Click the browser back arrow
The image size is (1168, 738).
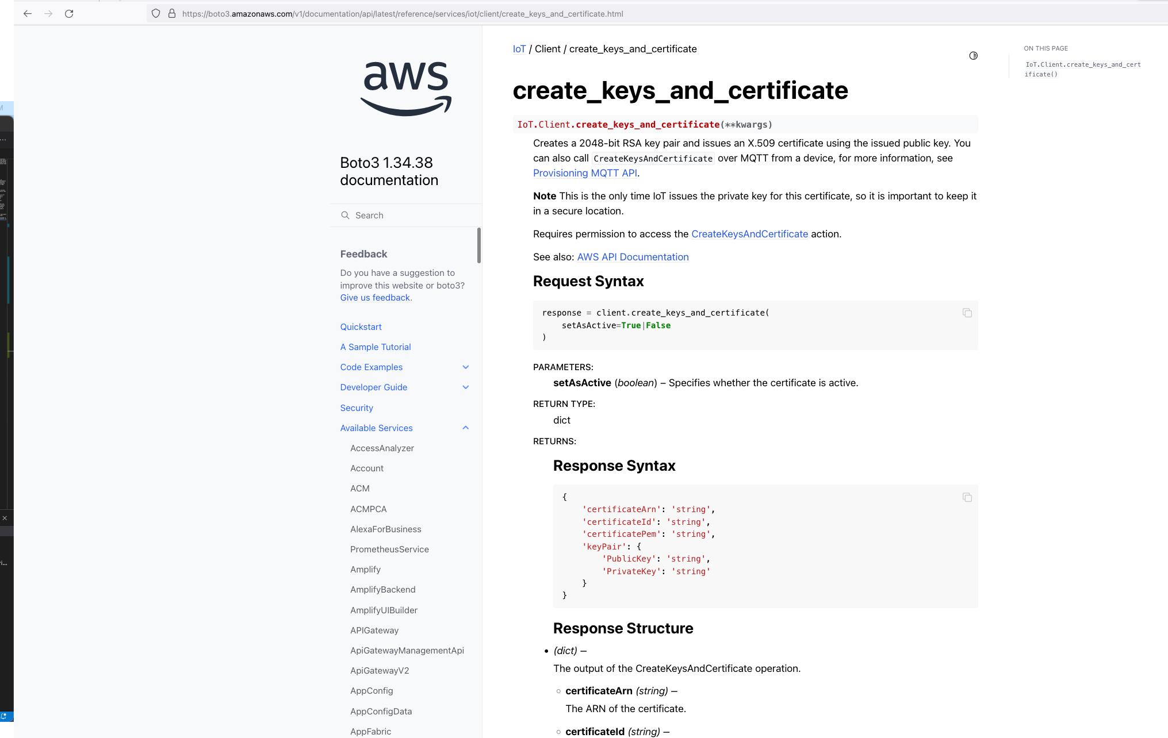pyautogui.click(x=28, y=14)
